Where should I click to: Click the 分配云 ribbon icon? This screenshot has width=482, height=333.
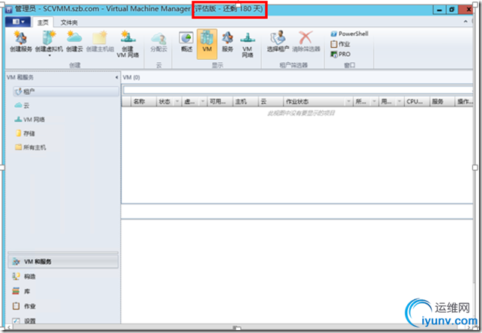(x=159, y=43)
